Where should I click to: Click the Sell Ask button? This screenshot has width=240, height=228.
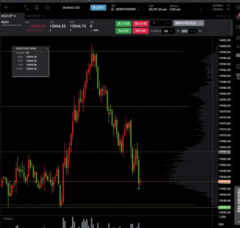(x=140, y=31)
